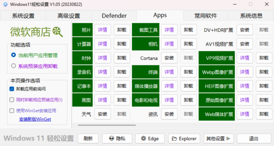Click the 终端 green app label

146,72
